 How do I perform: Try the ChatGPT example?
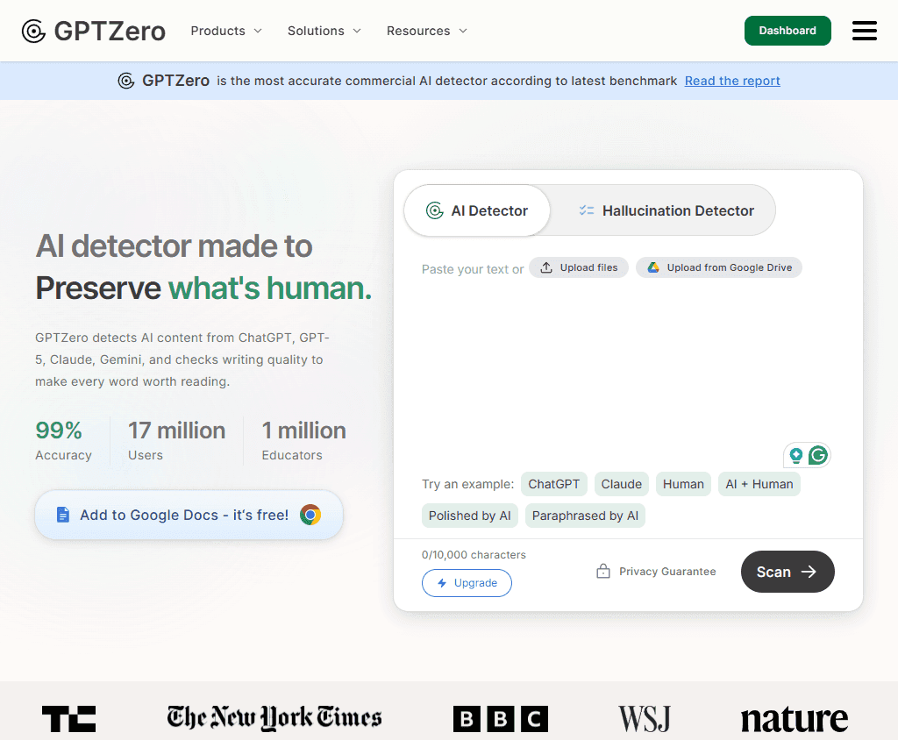pos(554,484)
